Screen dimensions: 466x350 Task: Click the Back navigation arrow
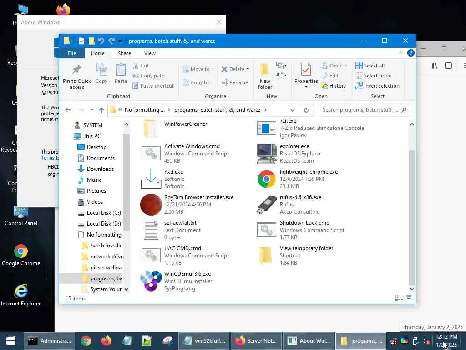[68, 110]
